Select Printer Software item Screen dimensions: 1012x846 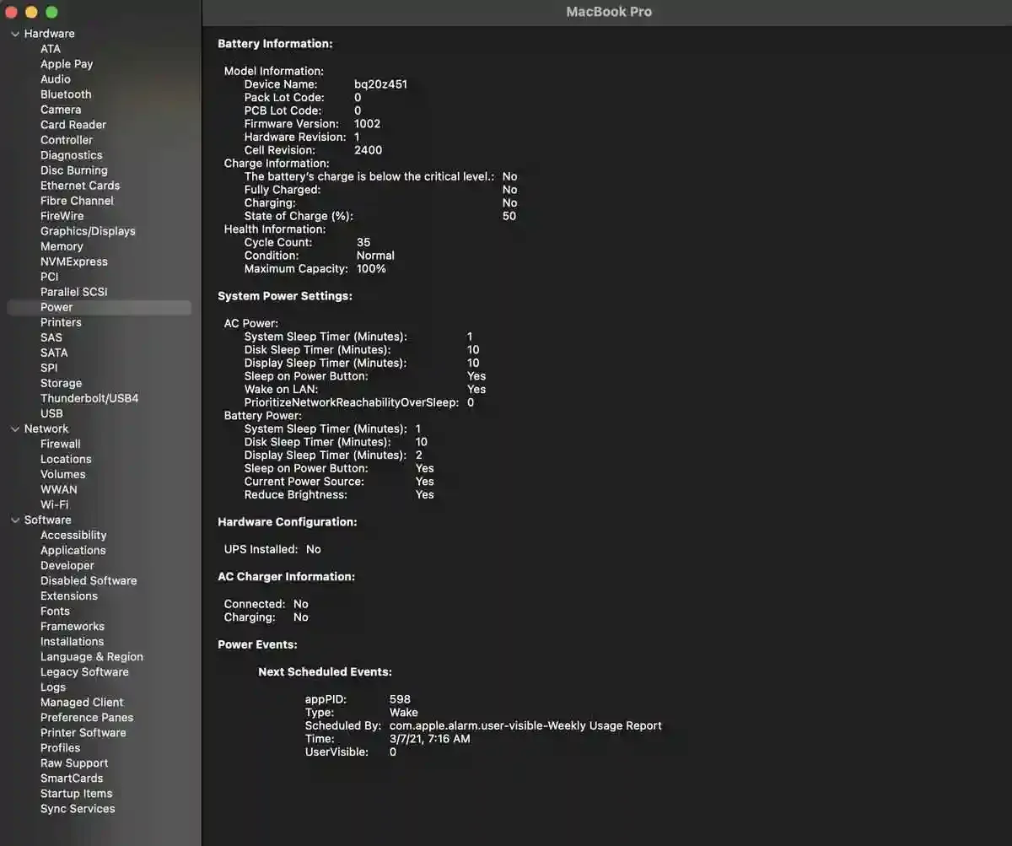click(x=83, y=732)
